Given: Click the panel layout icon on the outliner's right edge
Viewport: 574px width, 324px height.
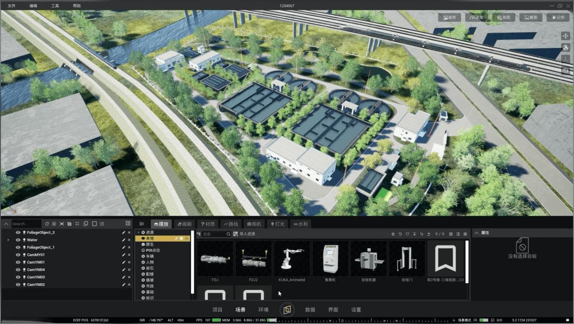Looking at the screenshot, I should [128, 223].
